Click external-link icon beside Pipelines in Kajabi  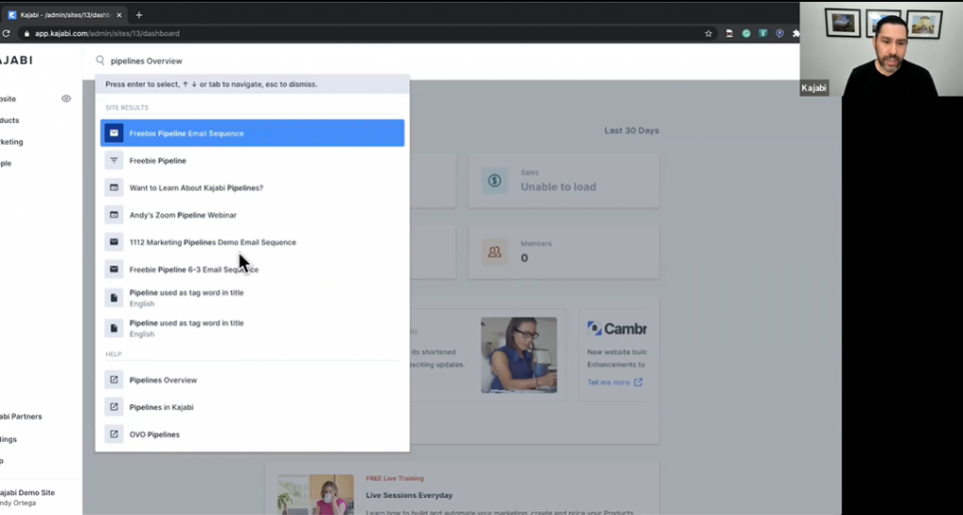click(x=114, y=406)
